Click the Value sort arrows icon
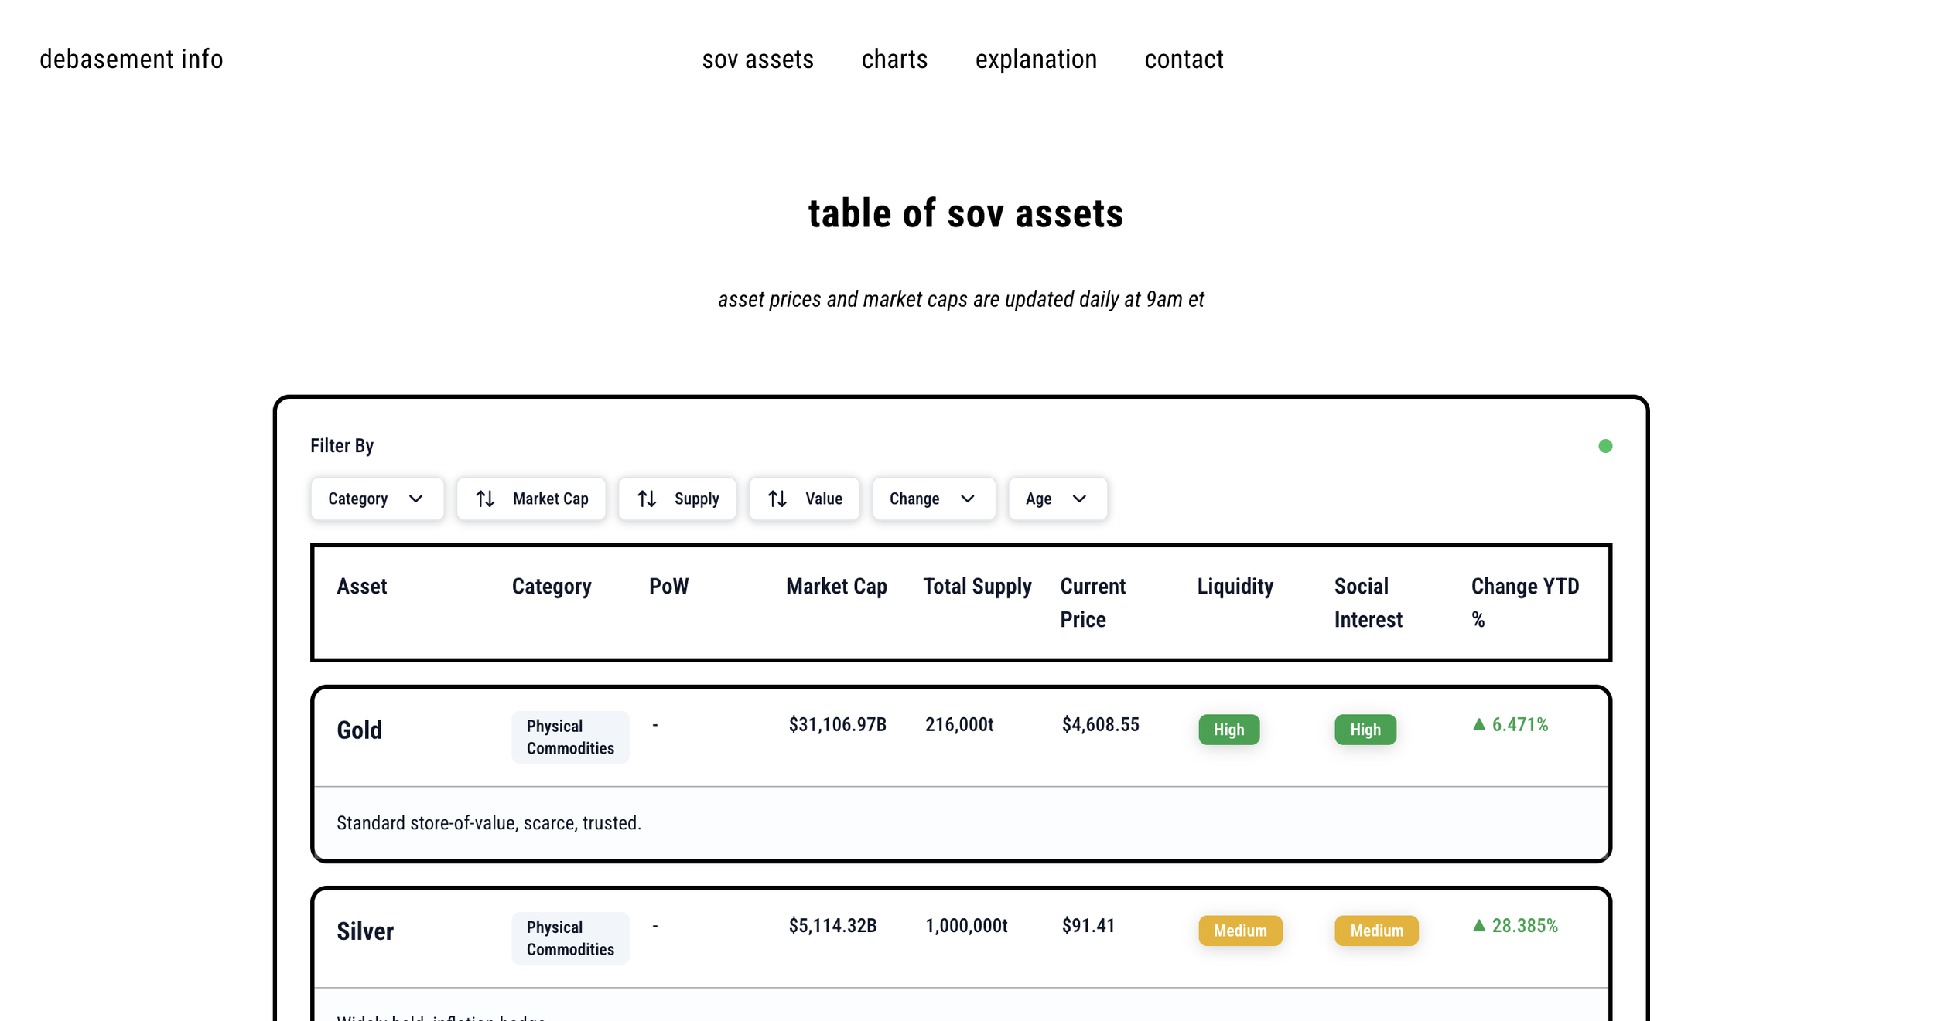Viewport: 1934px width, 1021px height. tap(777, 499)
